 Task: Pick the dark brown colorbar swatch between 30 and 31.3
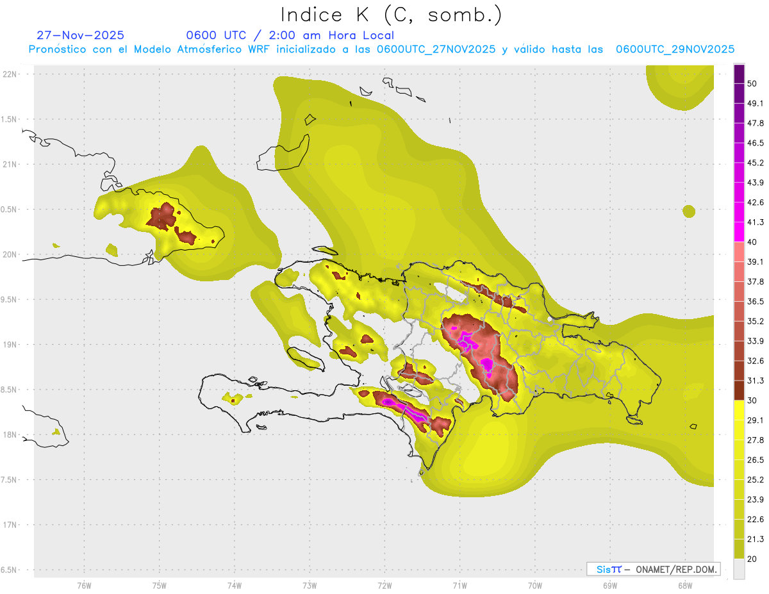pyautogui.click(x=740, y=390)
